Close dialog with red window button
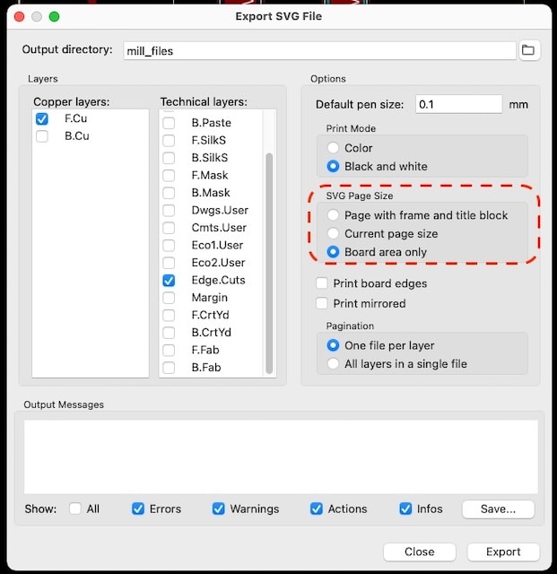 [x=20, y=16]
